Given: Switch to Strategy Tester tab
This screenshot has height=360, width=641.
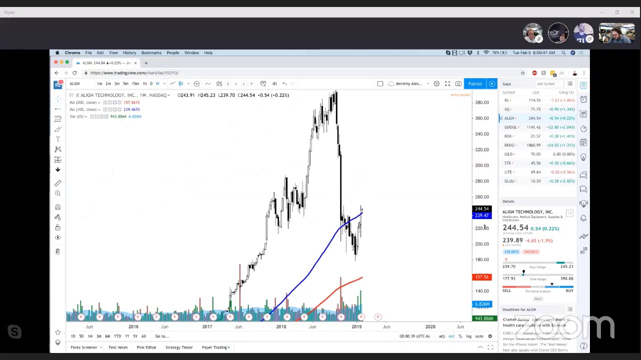Looking at the screenshot, I should [179, 347].
